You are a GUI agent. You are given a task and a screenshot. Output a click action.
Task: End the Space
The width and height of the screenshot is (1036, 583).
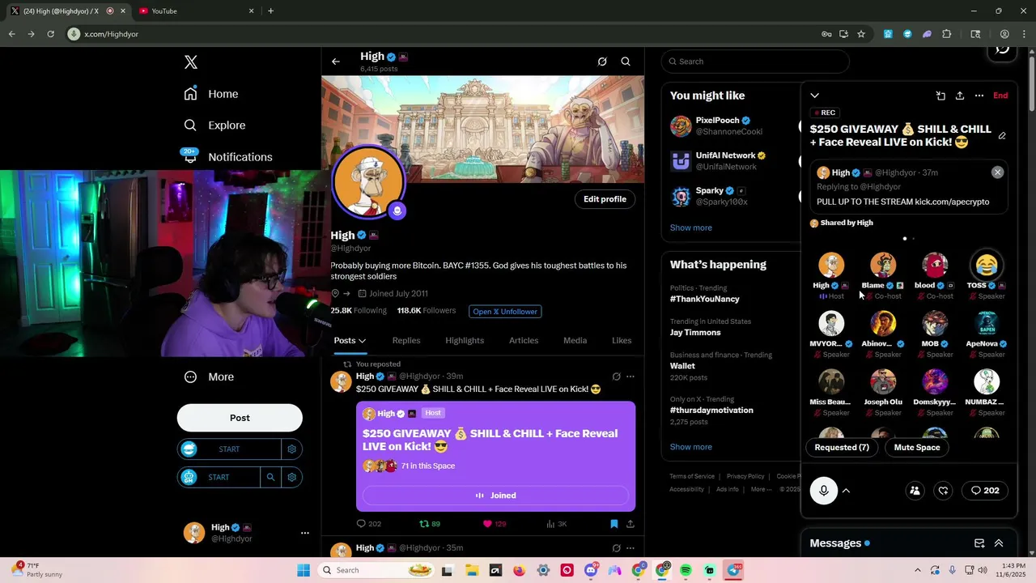(1000, 96)
